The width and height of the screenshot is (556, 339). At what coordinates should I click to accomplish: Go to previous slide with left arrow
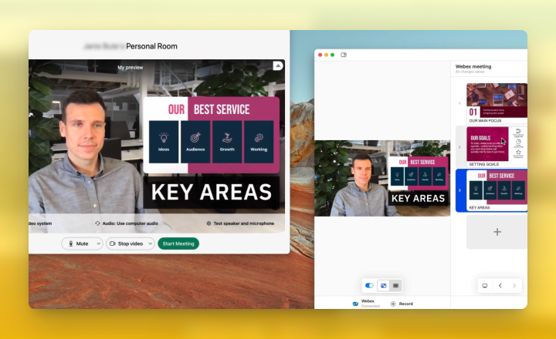[x=500, y=285]
